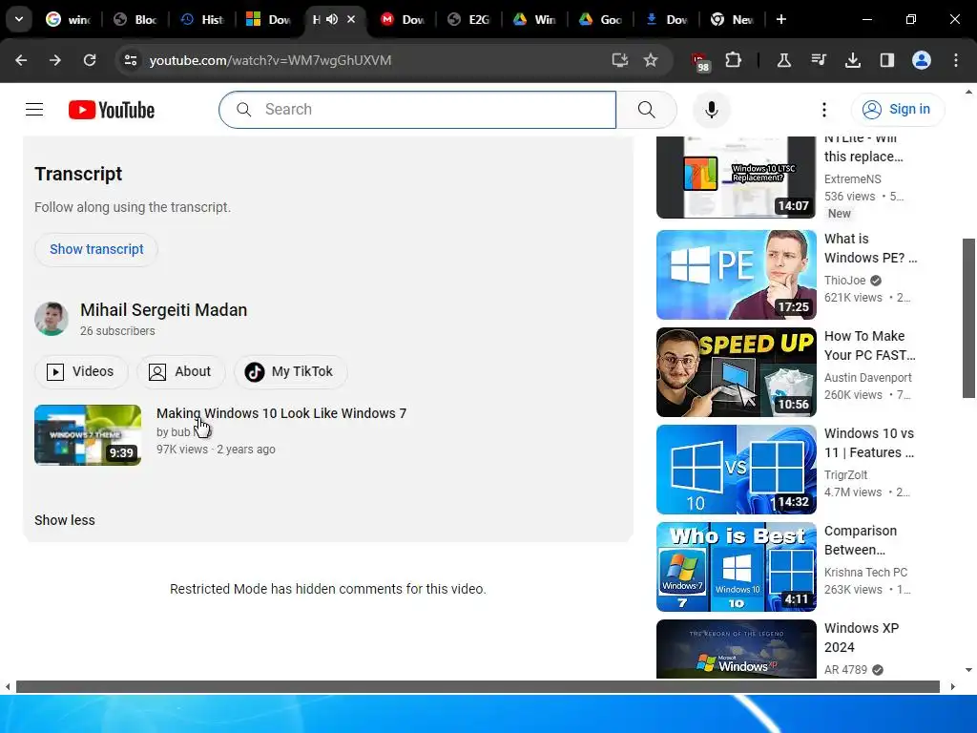Click the Sign in button
This screenshot has width=977, height=733.
pos(897,110)
